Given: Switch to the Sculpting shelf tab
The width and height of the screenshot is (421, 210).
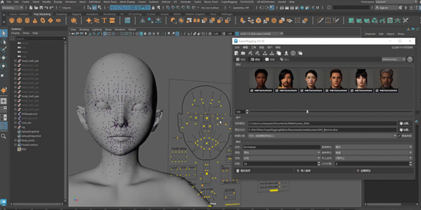Looking at the screenshot, I should (x=61, y=14).
